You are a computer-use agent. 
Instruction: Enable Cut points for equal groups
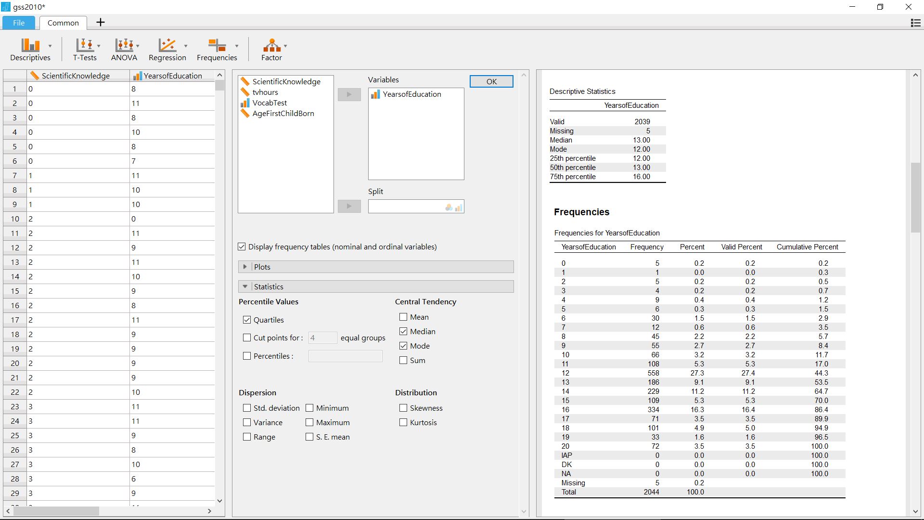point(247,338)
